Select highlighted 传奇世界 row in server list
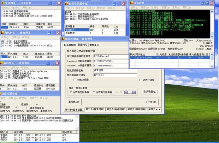Screen dimensions: 219x143 click(x=95, y=30)
